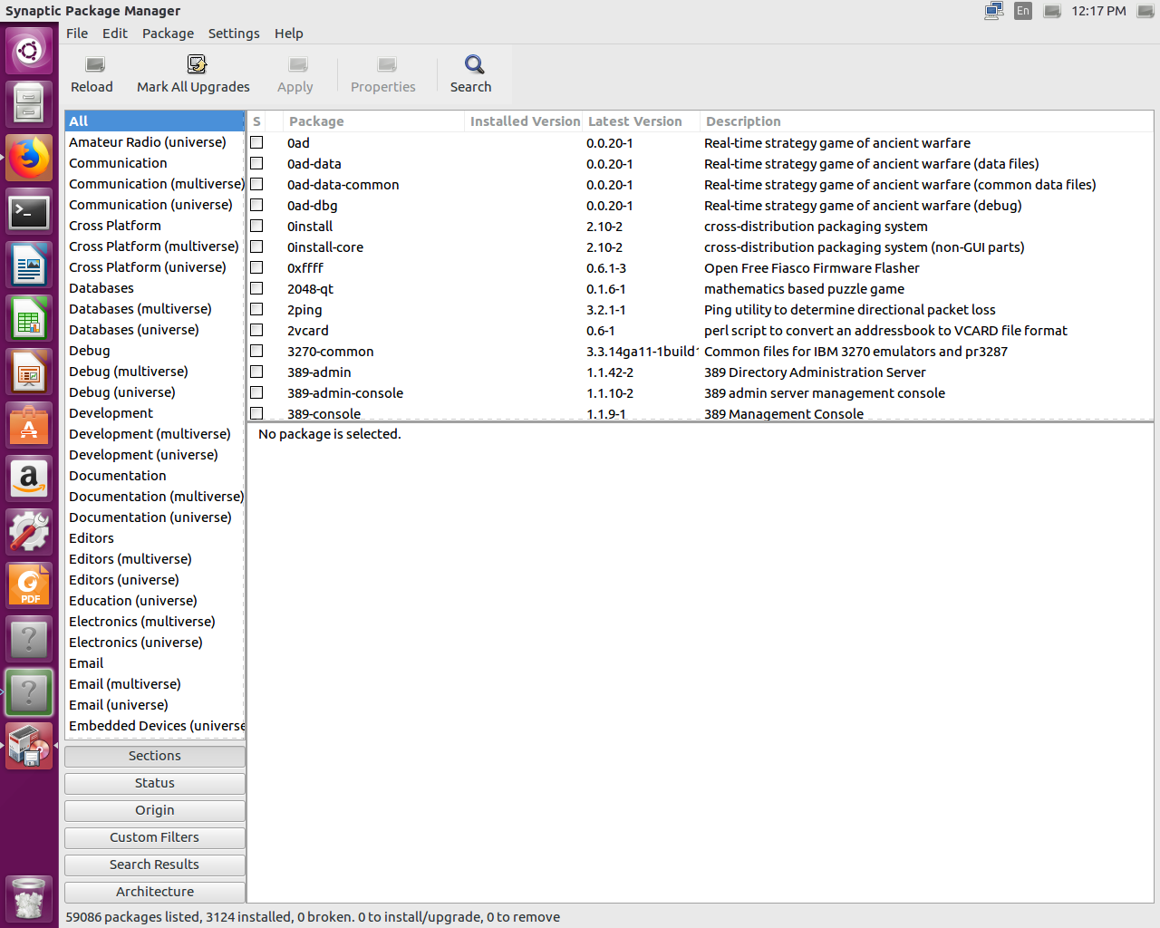
Task: Sort by the Package column header
Action: tap(373, 121)
